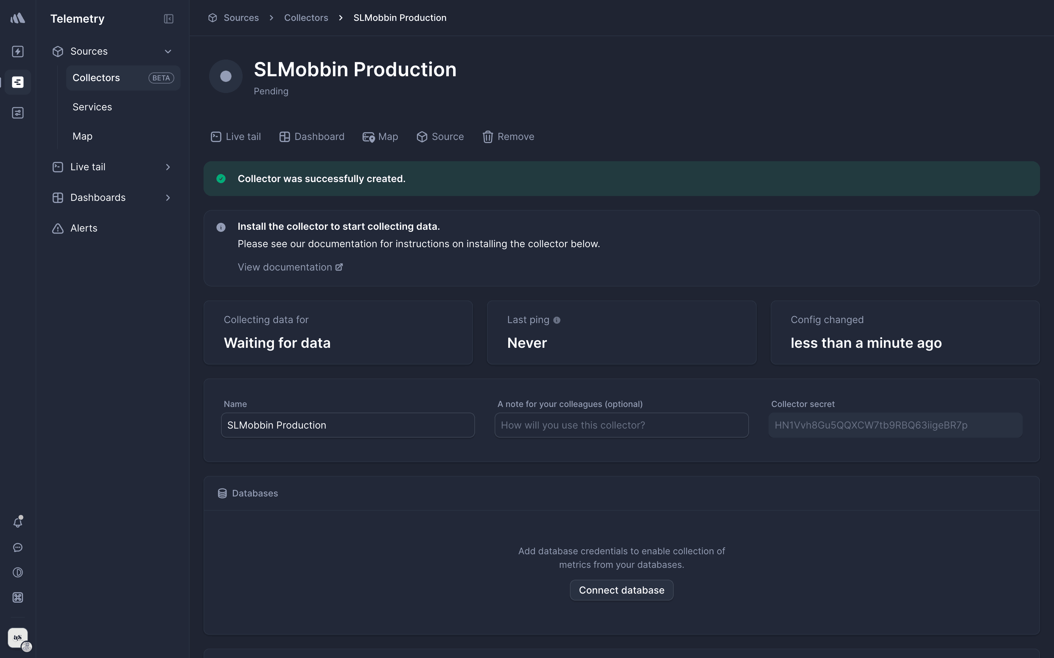The width and height of the screenshot is (1054, 658).
Task: Expand the Live tail sidebar section
Action: [x=168, y=167]
